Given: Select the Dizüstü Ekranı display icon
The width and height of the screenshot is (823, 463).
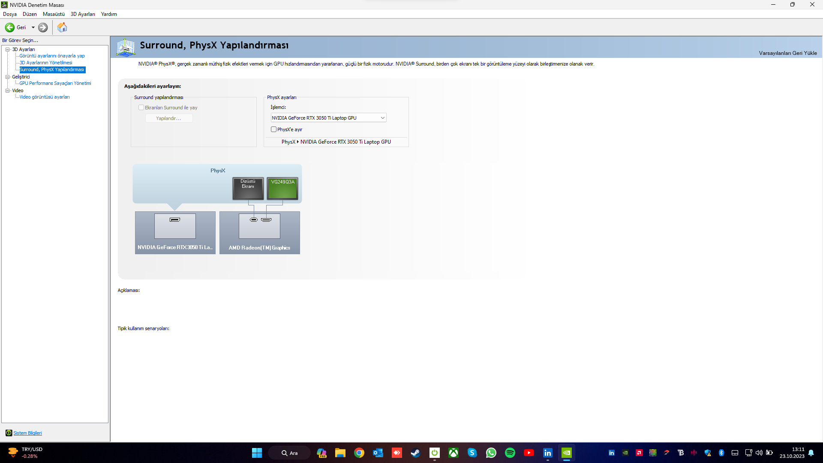Looking at the screenshot, I should click(248, 189).
